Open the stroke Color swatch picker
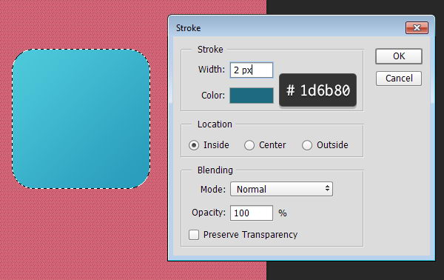The width and height of the screenshot is (444, 280). point(252,96)
